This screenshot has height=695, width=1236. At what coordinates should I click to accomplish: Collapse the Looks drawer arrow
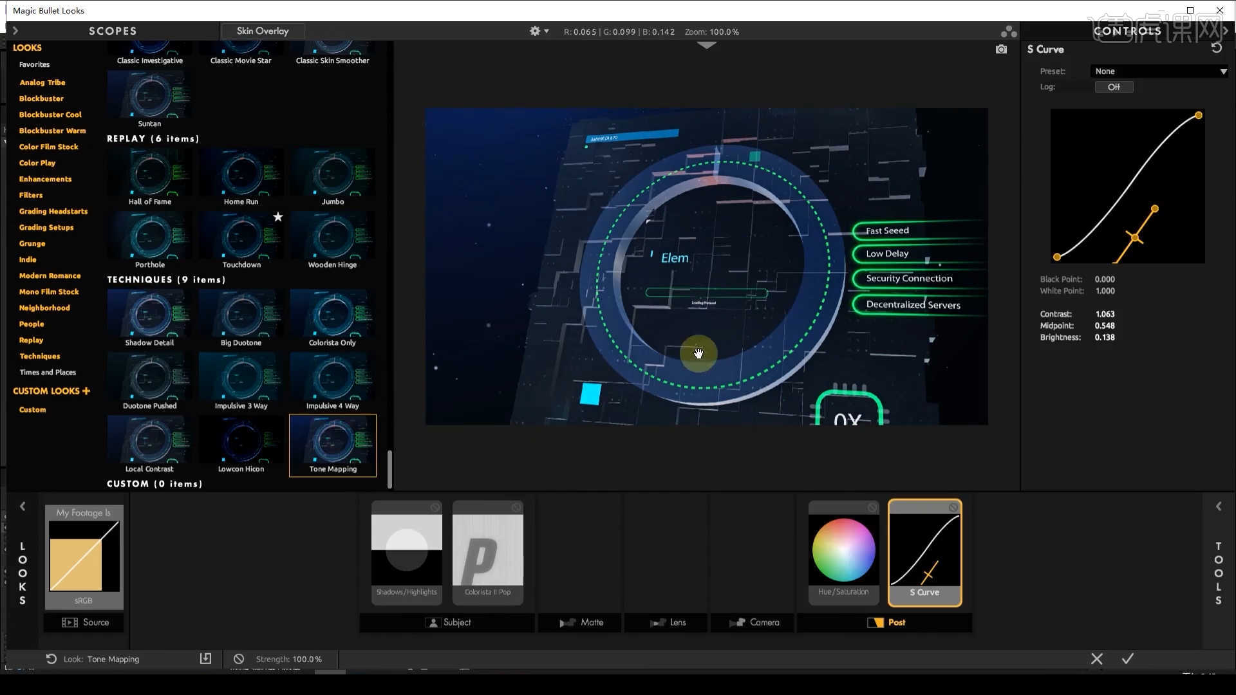point(23,506)
